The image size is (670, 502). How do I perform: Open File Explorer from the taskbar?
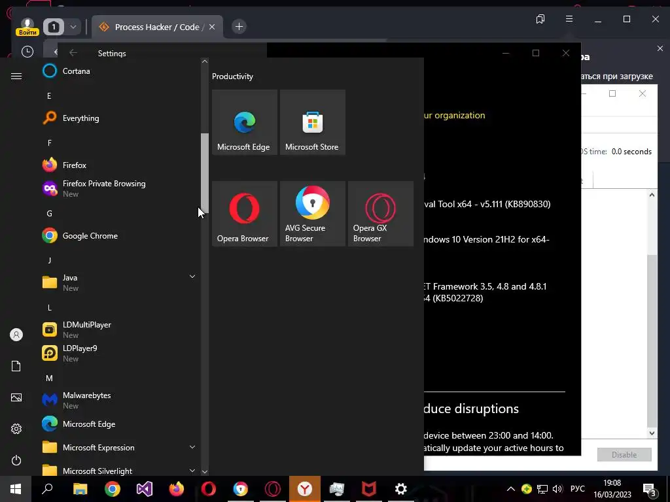[x=80, y=489]
